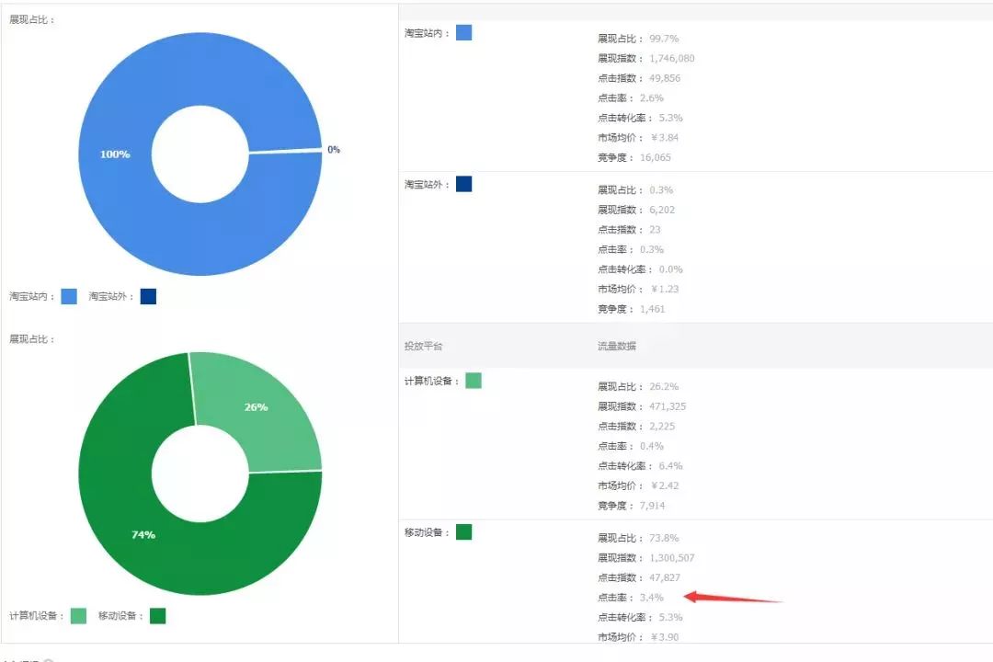Screen dimensions: 993x662
Task: Click the 展现占比 title above the blue donut
Action: (31, 19)
